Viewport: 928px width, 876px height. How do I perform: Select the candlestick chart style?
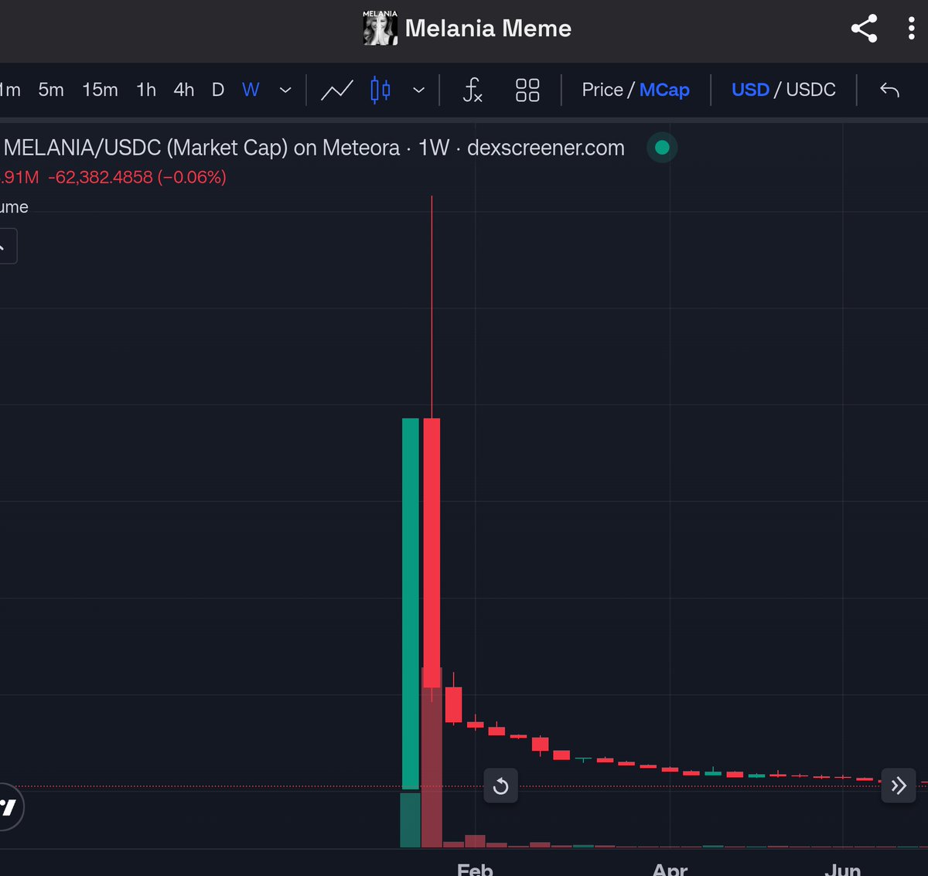pos(380,90)
